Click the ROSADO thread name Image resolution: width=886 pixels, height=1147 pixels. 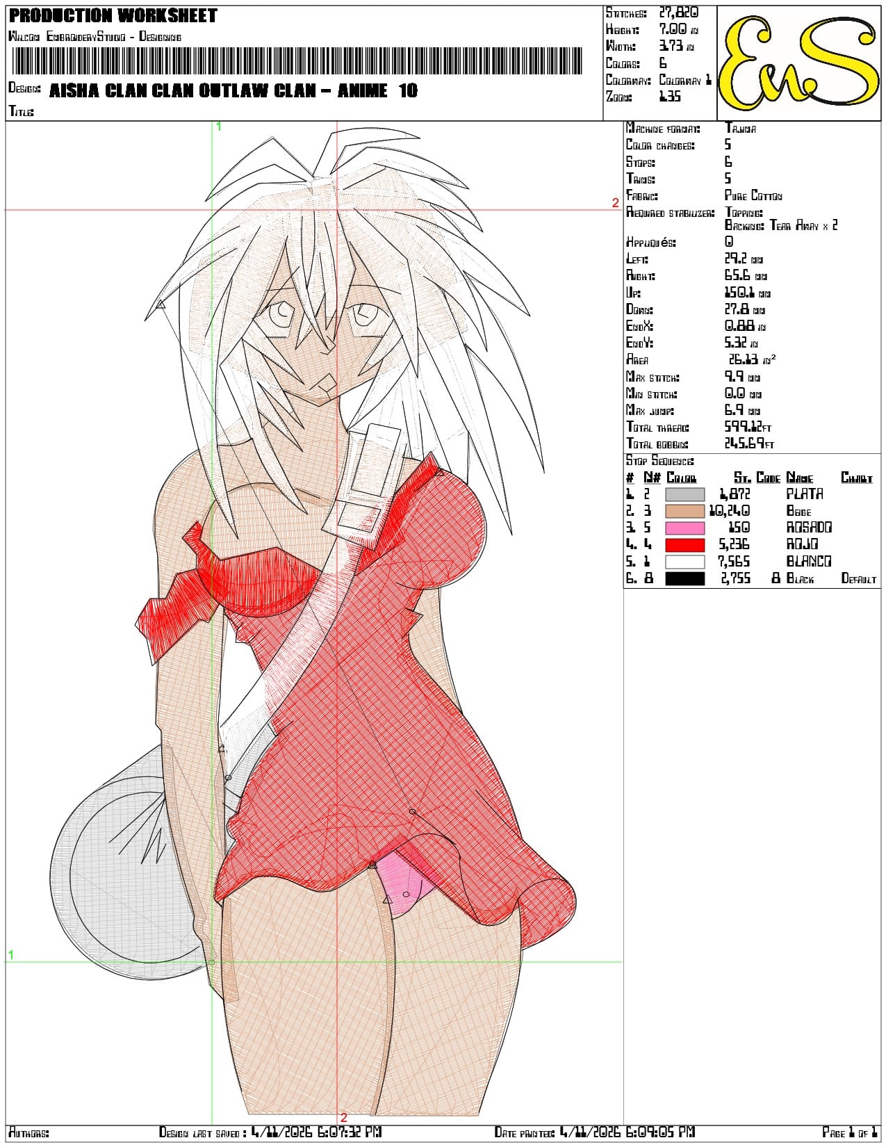pos(809,528)
